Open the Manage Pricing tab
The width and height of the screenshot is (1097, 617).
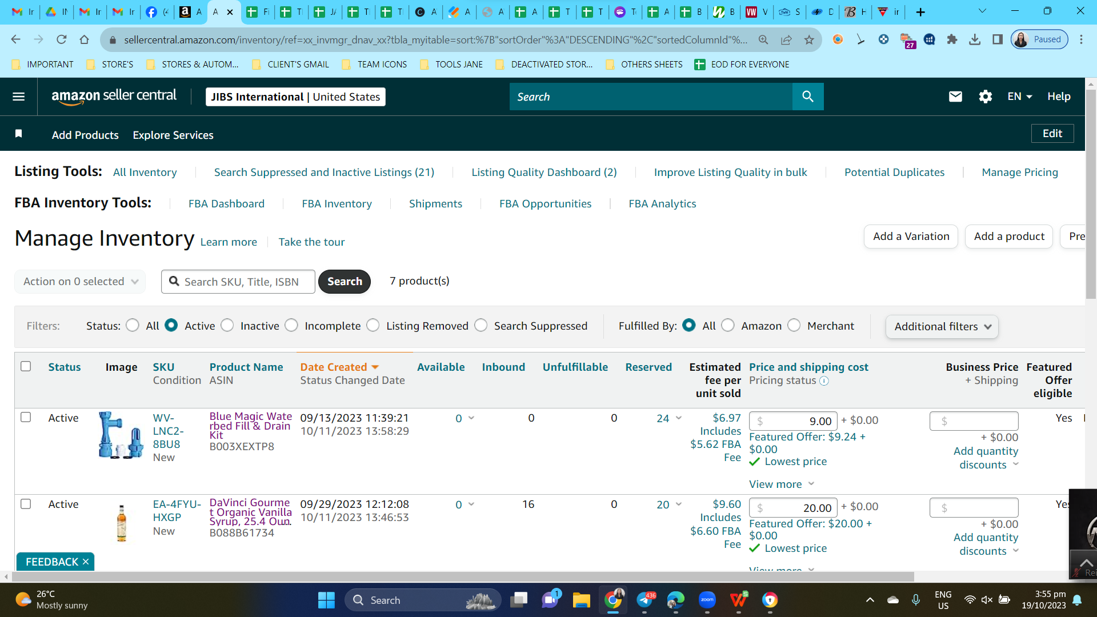click(1020, 173)
